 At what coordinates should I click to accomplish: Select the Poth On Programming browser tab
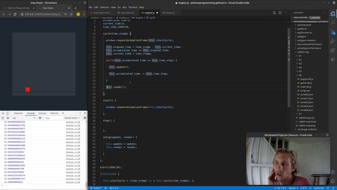[18, 8]
